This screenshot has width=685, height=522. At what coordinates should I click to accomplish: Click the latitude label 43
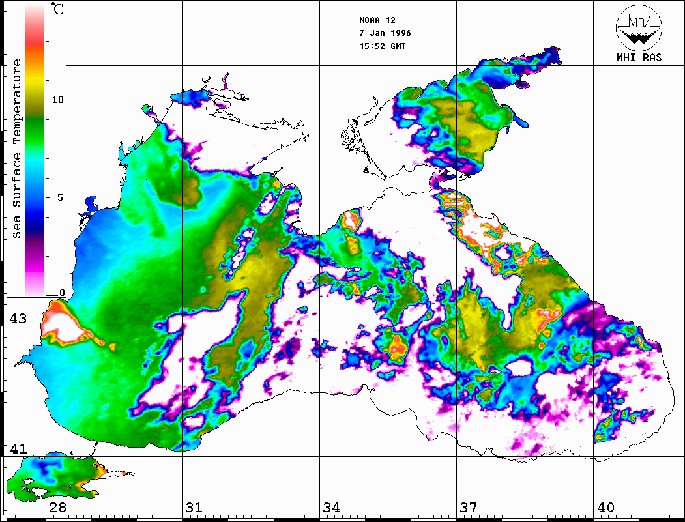(x=18, y=319)
